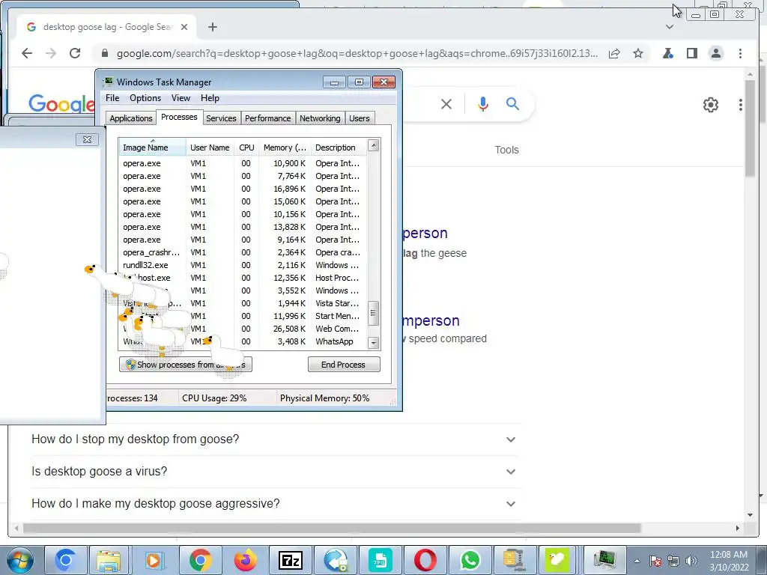Open 7-Zip from the taskbar
Screen dimensions: 767x575
(291, 560)
